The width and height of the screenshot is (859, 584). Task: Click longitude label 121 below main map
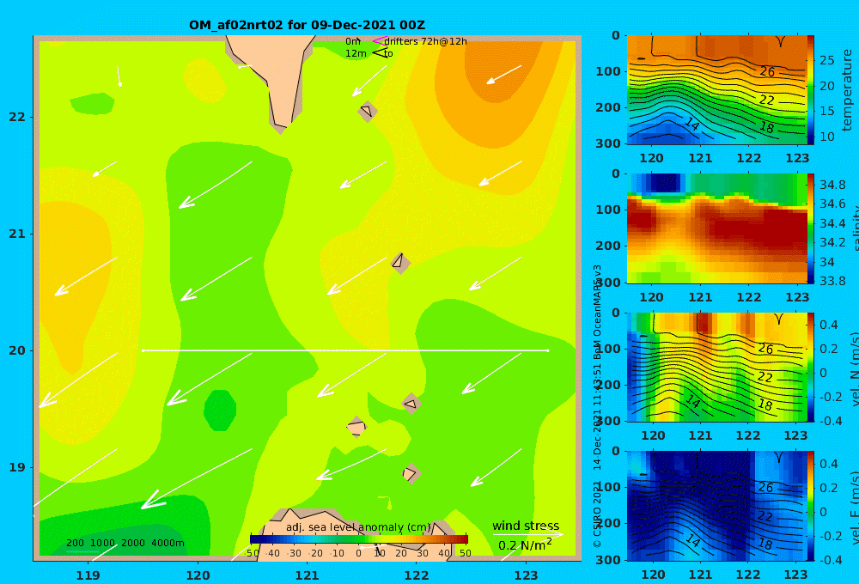tap(308, 575)
